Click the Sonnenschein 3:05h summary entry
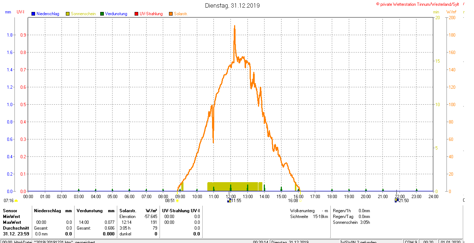The width and height of the screenshot is (474, 243). (351, 222)
